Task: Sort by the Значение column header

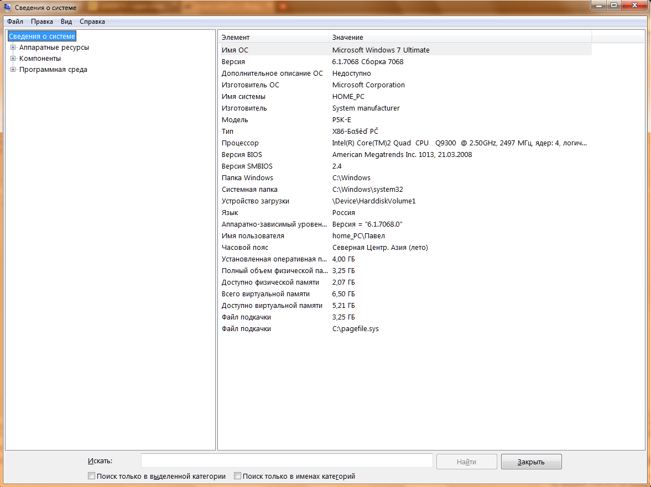Action: [x=460, y=38]
